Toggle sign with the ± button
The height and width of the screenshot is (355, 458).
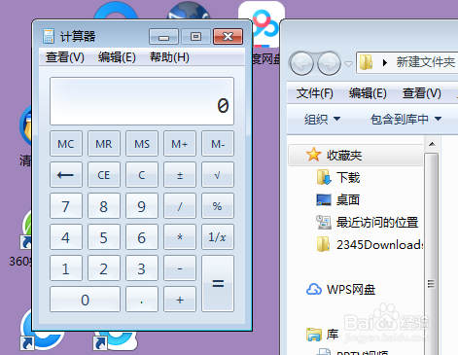tap(180, 175)
